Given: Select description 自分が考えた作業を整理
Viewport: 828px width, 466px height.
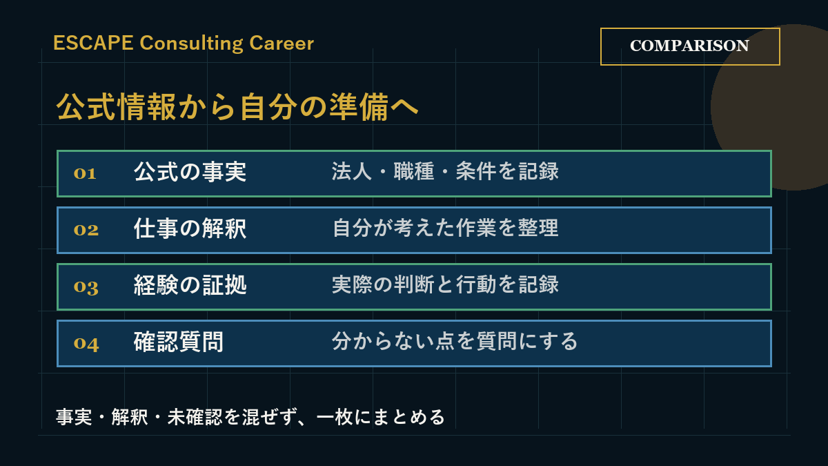Looking at the screenshot, I should pyautogui.click(x=445, y=229).
